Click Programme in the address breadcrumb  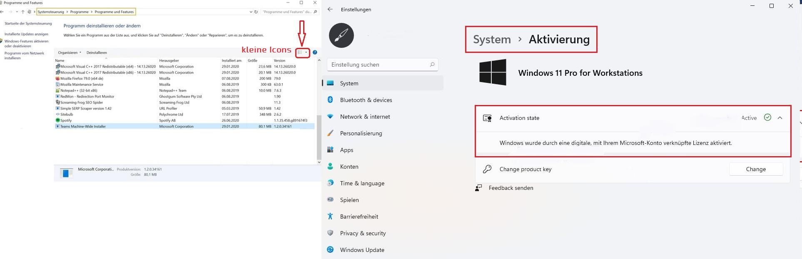tap(79, 12)
